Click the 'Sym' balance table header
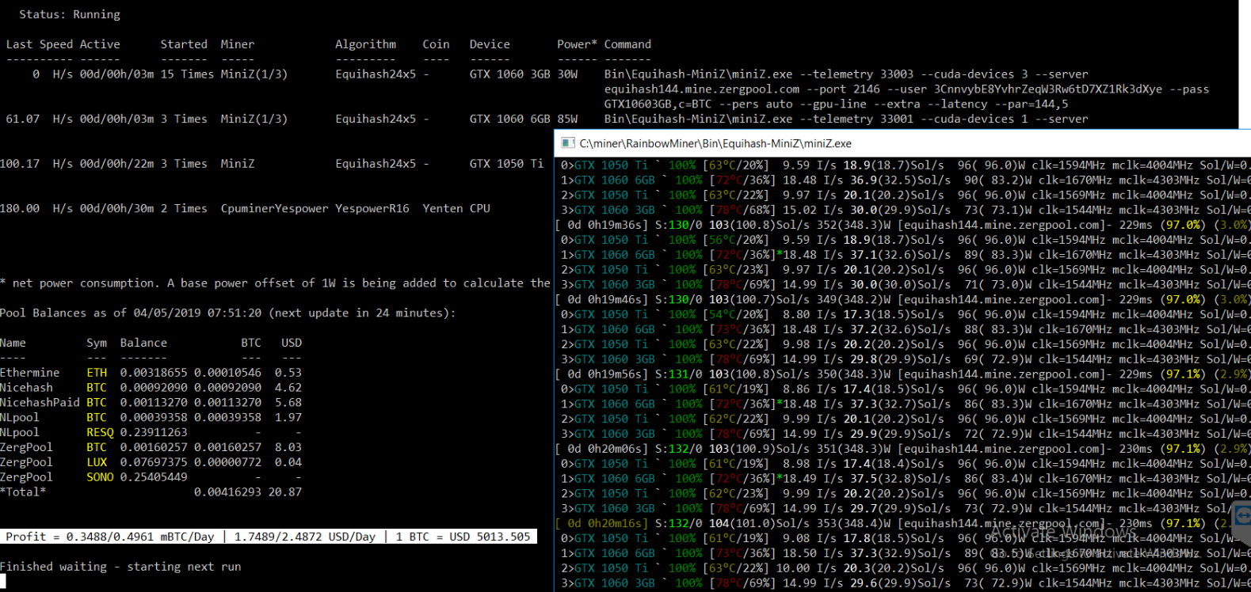The height and width of the screenshot is (592, 1251). pyautogui.click(x=97, y=343)
